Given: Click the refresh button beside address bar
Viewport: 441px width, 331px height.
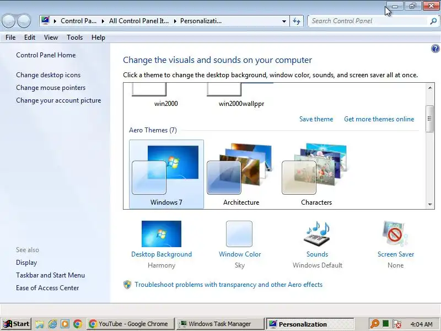Looking at the screenshot, I should 297,21.
